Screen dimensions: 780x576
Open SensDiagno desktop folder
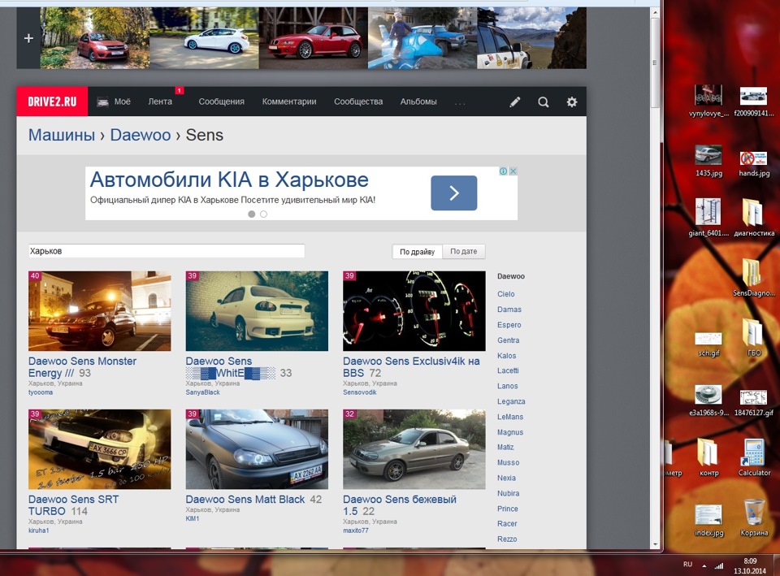(x=754, y=278)
